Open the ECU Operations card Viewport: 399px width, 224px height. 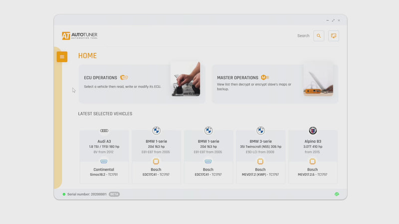[x=125, y=83]
